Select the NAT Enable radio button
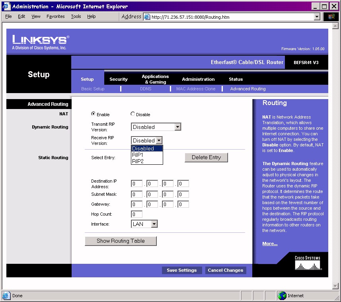 click(94, 114)
